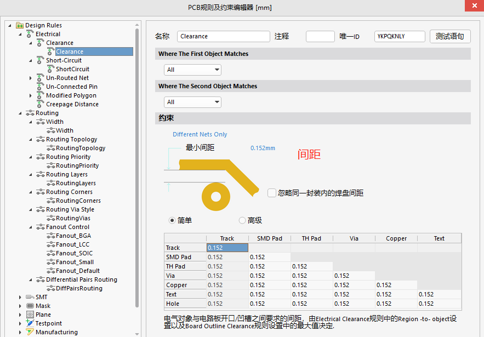The width and height of the screenshot is (484, 337).
Task: Click the Electrical category icon
Action: [30, 34]
